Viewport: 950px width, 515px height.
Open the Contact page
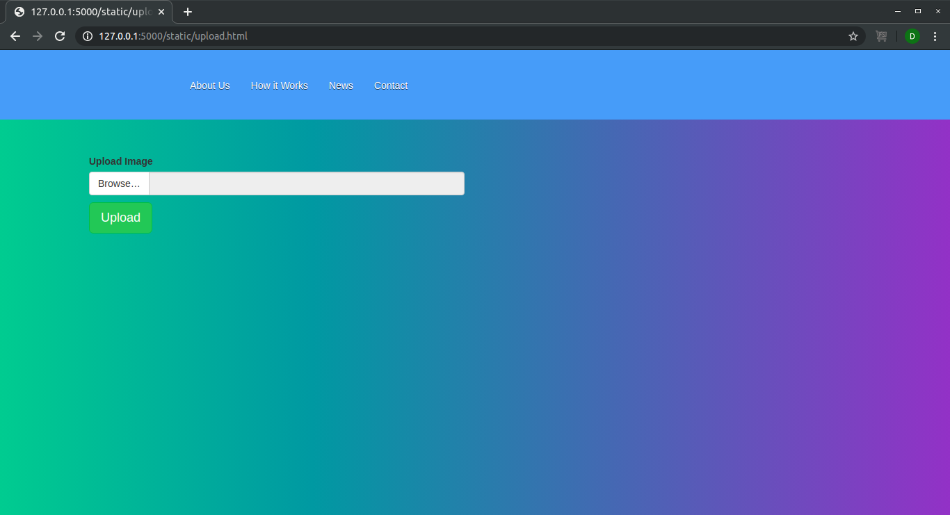pyautogui.click(x=391, y=85)
